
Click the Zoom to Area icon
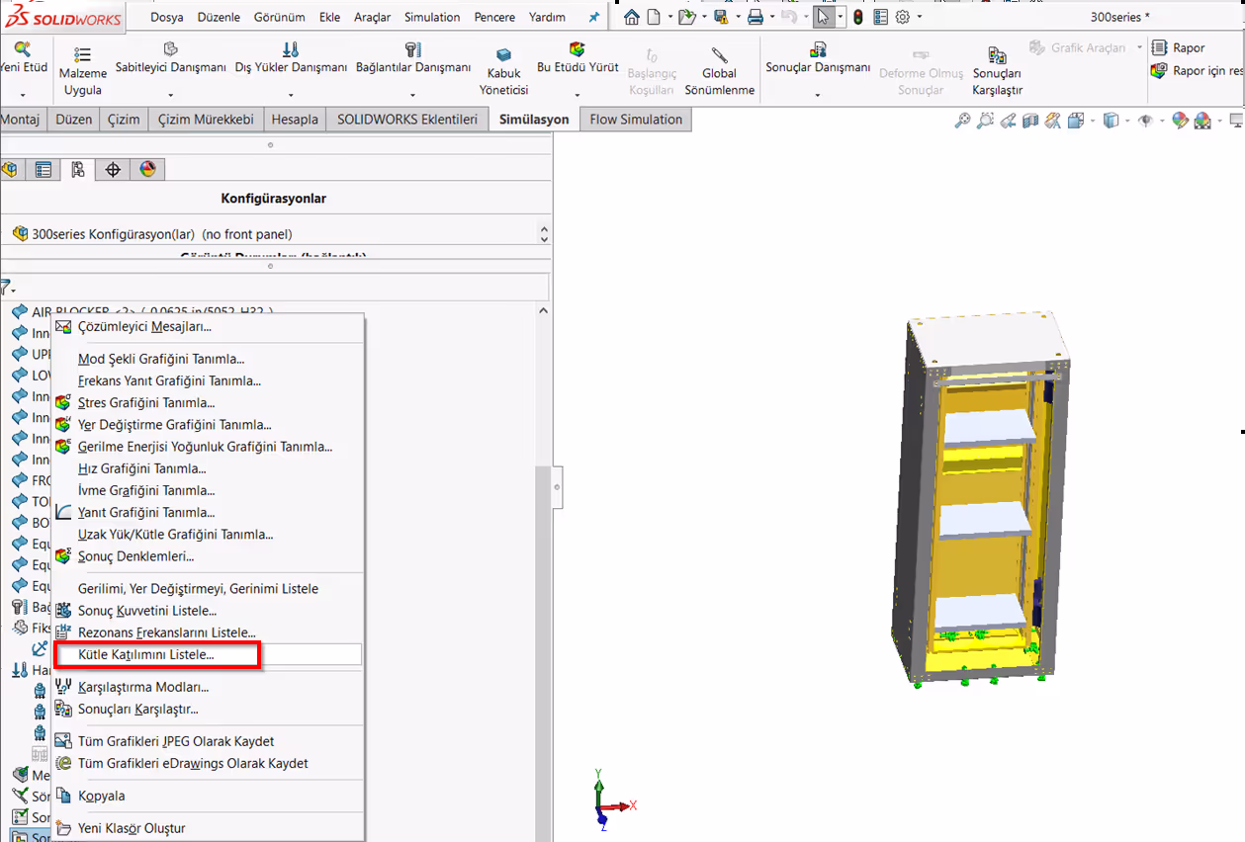[985, 121]
